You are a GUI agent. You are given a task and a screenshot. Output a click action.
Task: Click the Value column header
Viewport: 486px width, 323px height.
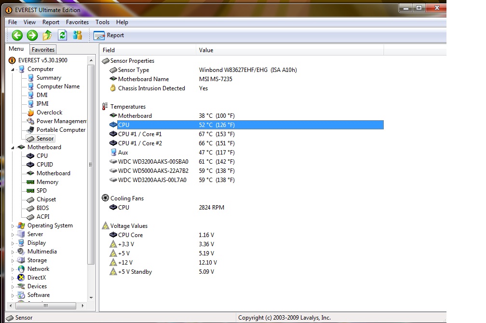tap(290, 50)
